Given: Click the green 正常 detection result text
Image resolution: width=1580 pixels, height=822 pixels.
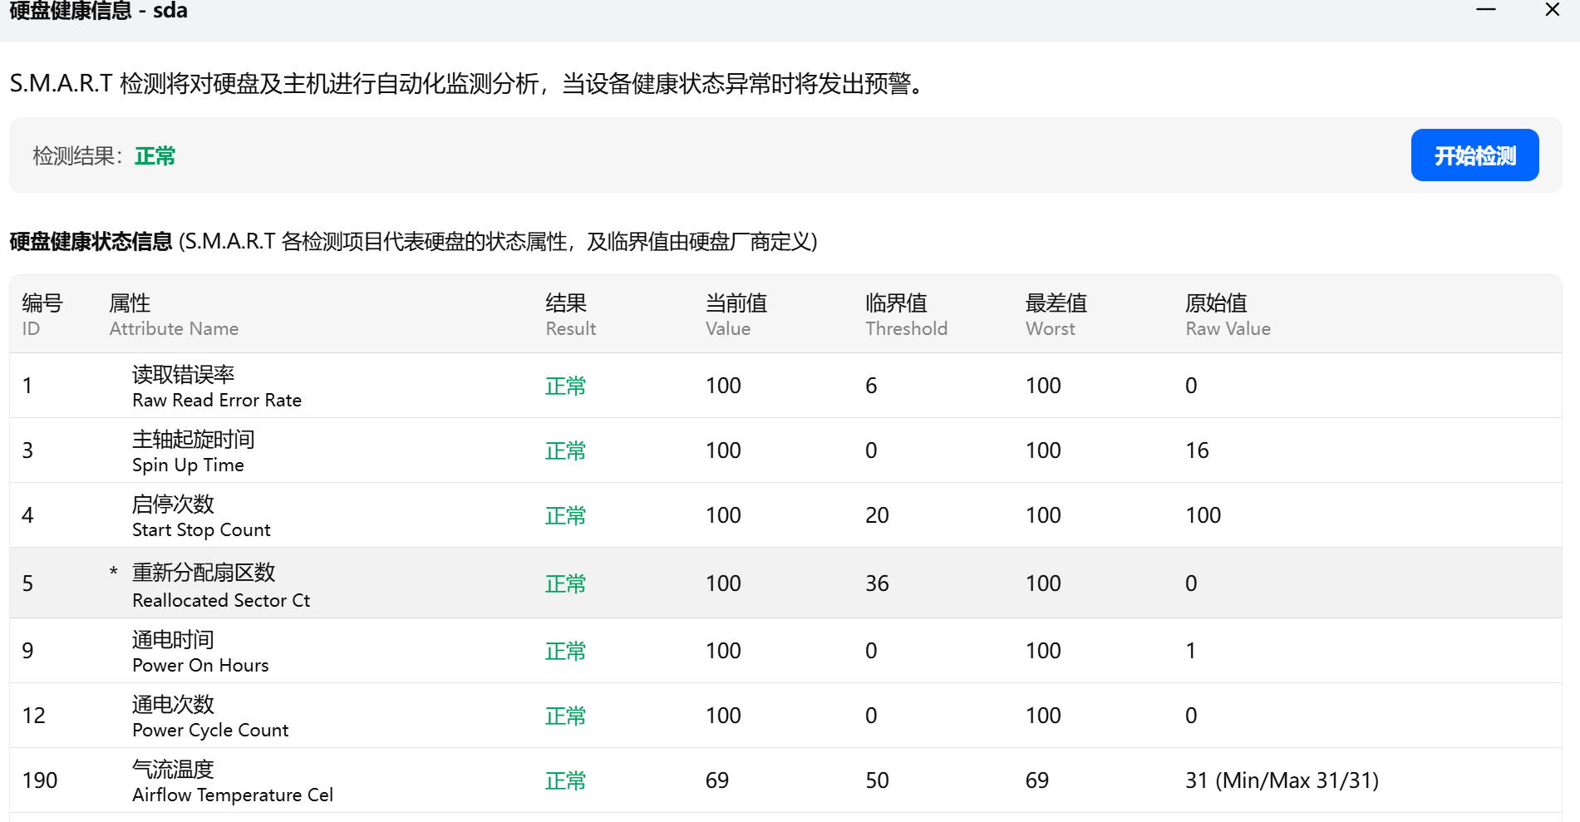Looking at the screenshot, I should pos(155,156).
